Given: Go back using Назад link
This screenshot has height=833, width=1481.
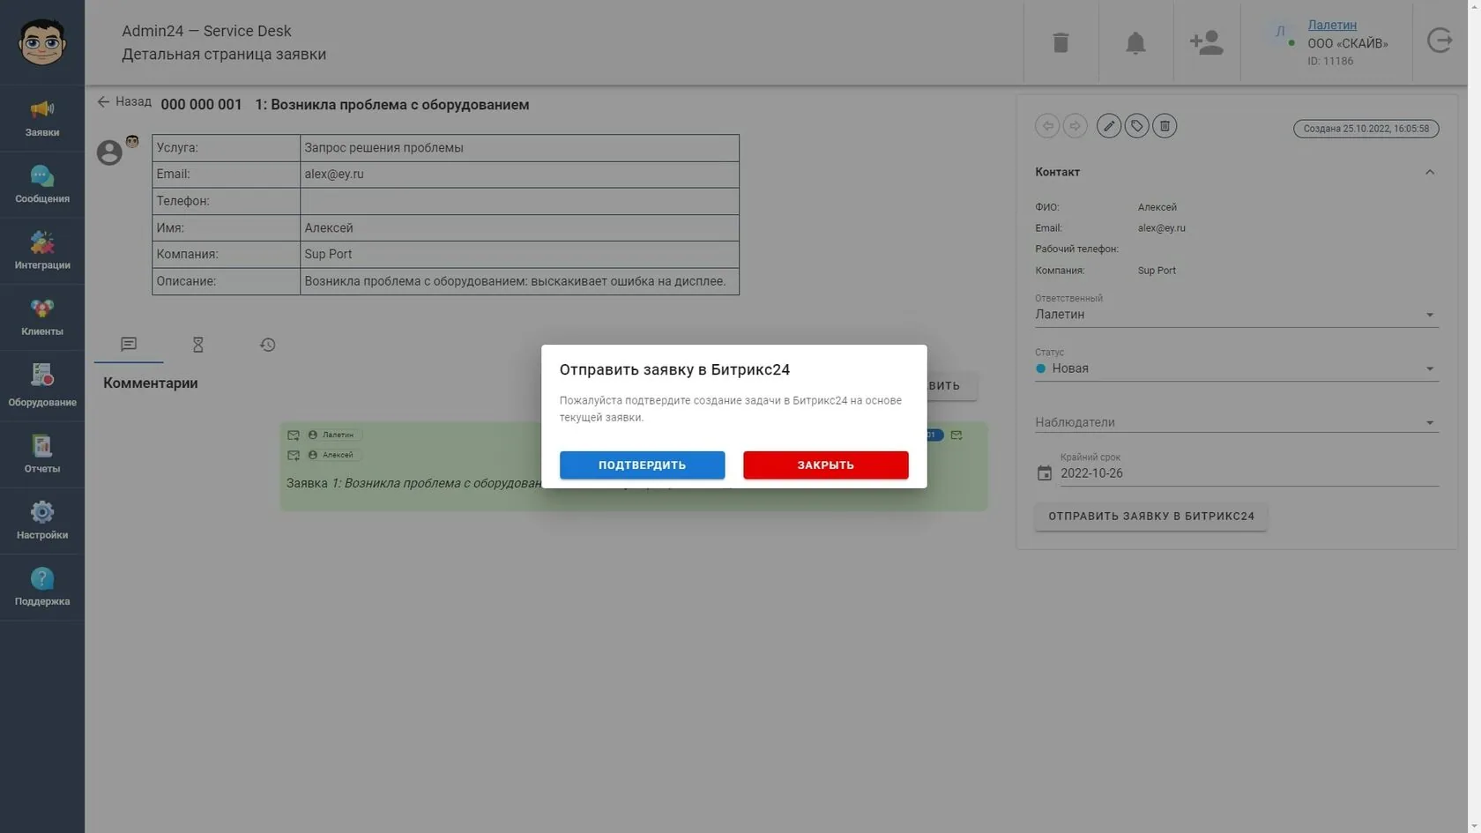Looking at the screenshot, I should coord(124,102).
